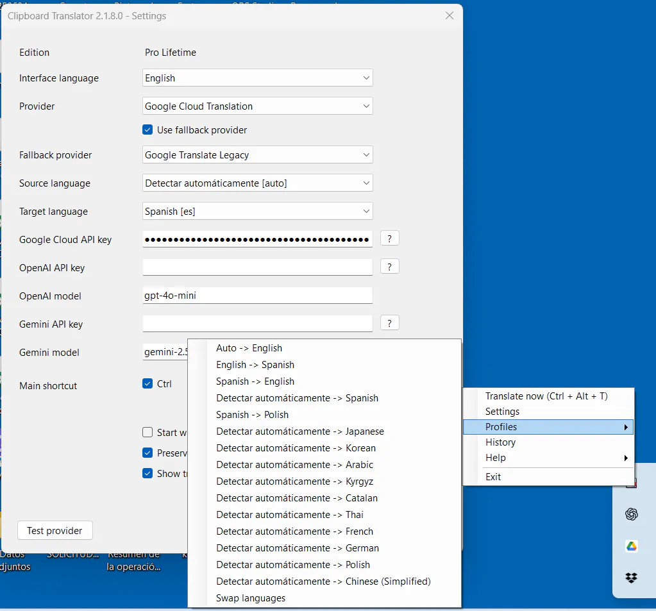This screenshot has width=656, height=611.
Task: Open the Dropbox tray icon
Action: click(x=632, y=578)
